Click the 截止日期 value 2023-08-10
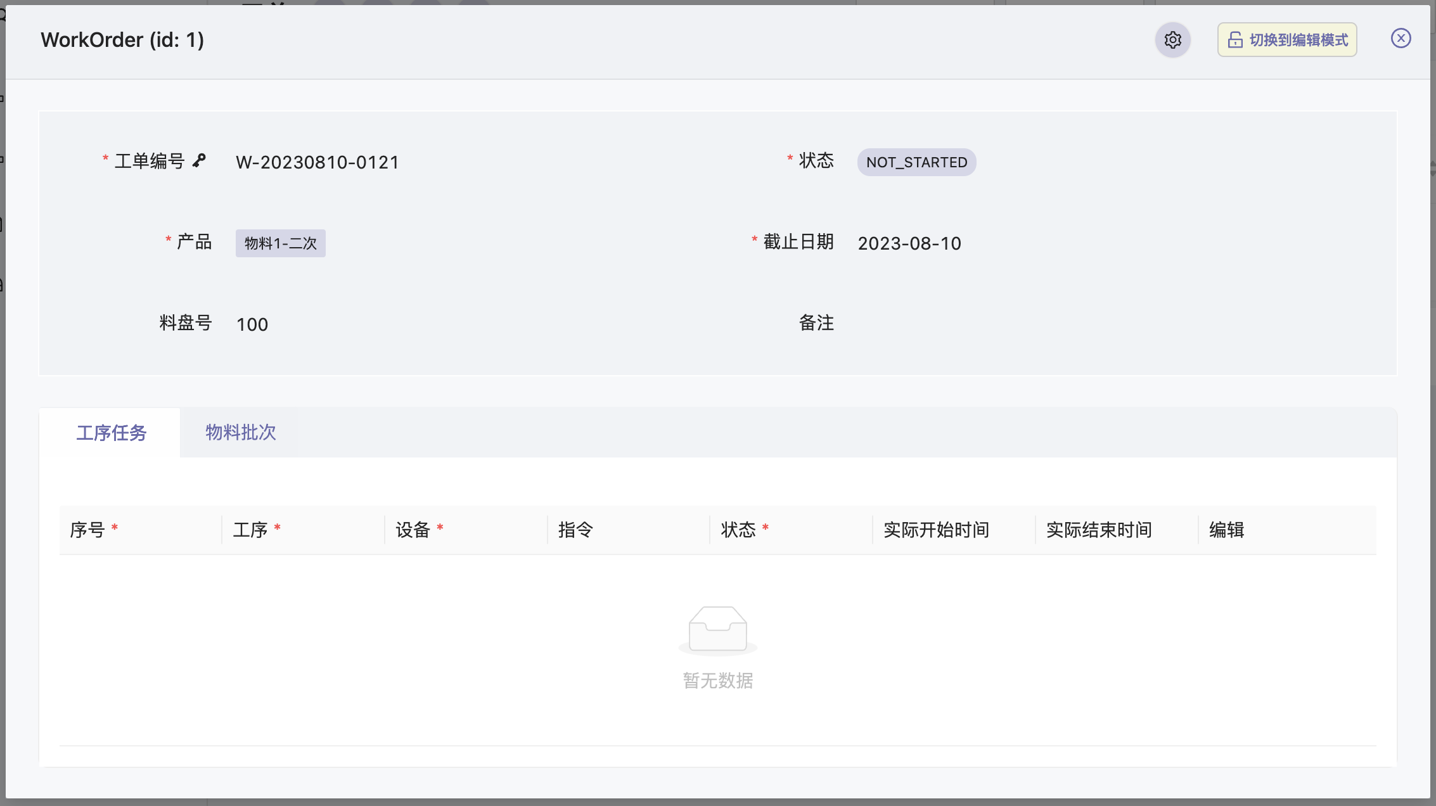The width and height of the screenshot is (1436, 806). coord(909,243)
